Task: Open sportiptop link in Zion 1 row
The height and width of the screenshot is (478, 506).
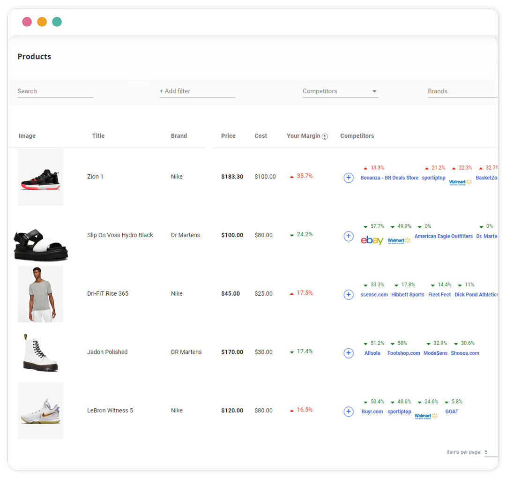Action: coord(433,178)
